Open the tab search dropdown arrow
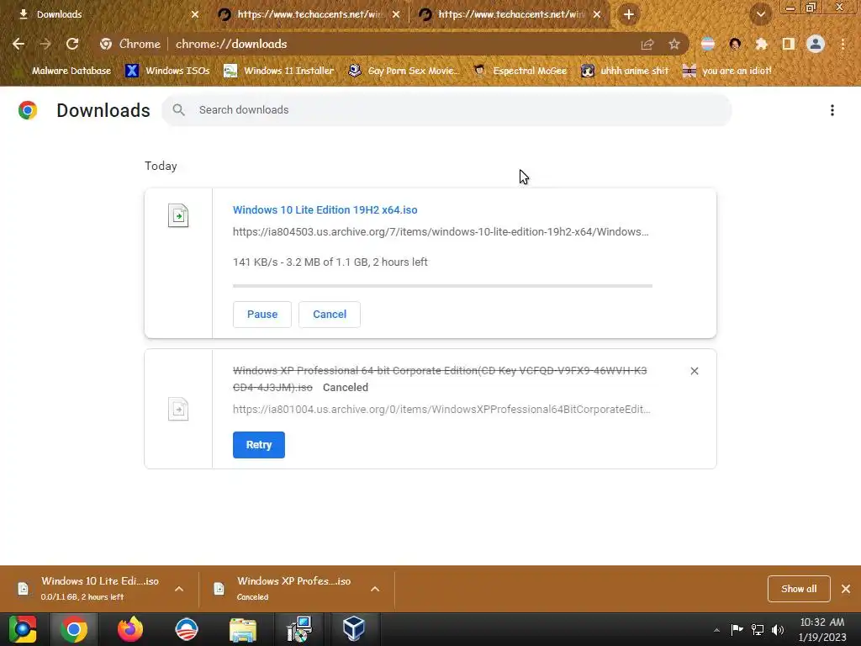 760,14
